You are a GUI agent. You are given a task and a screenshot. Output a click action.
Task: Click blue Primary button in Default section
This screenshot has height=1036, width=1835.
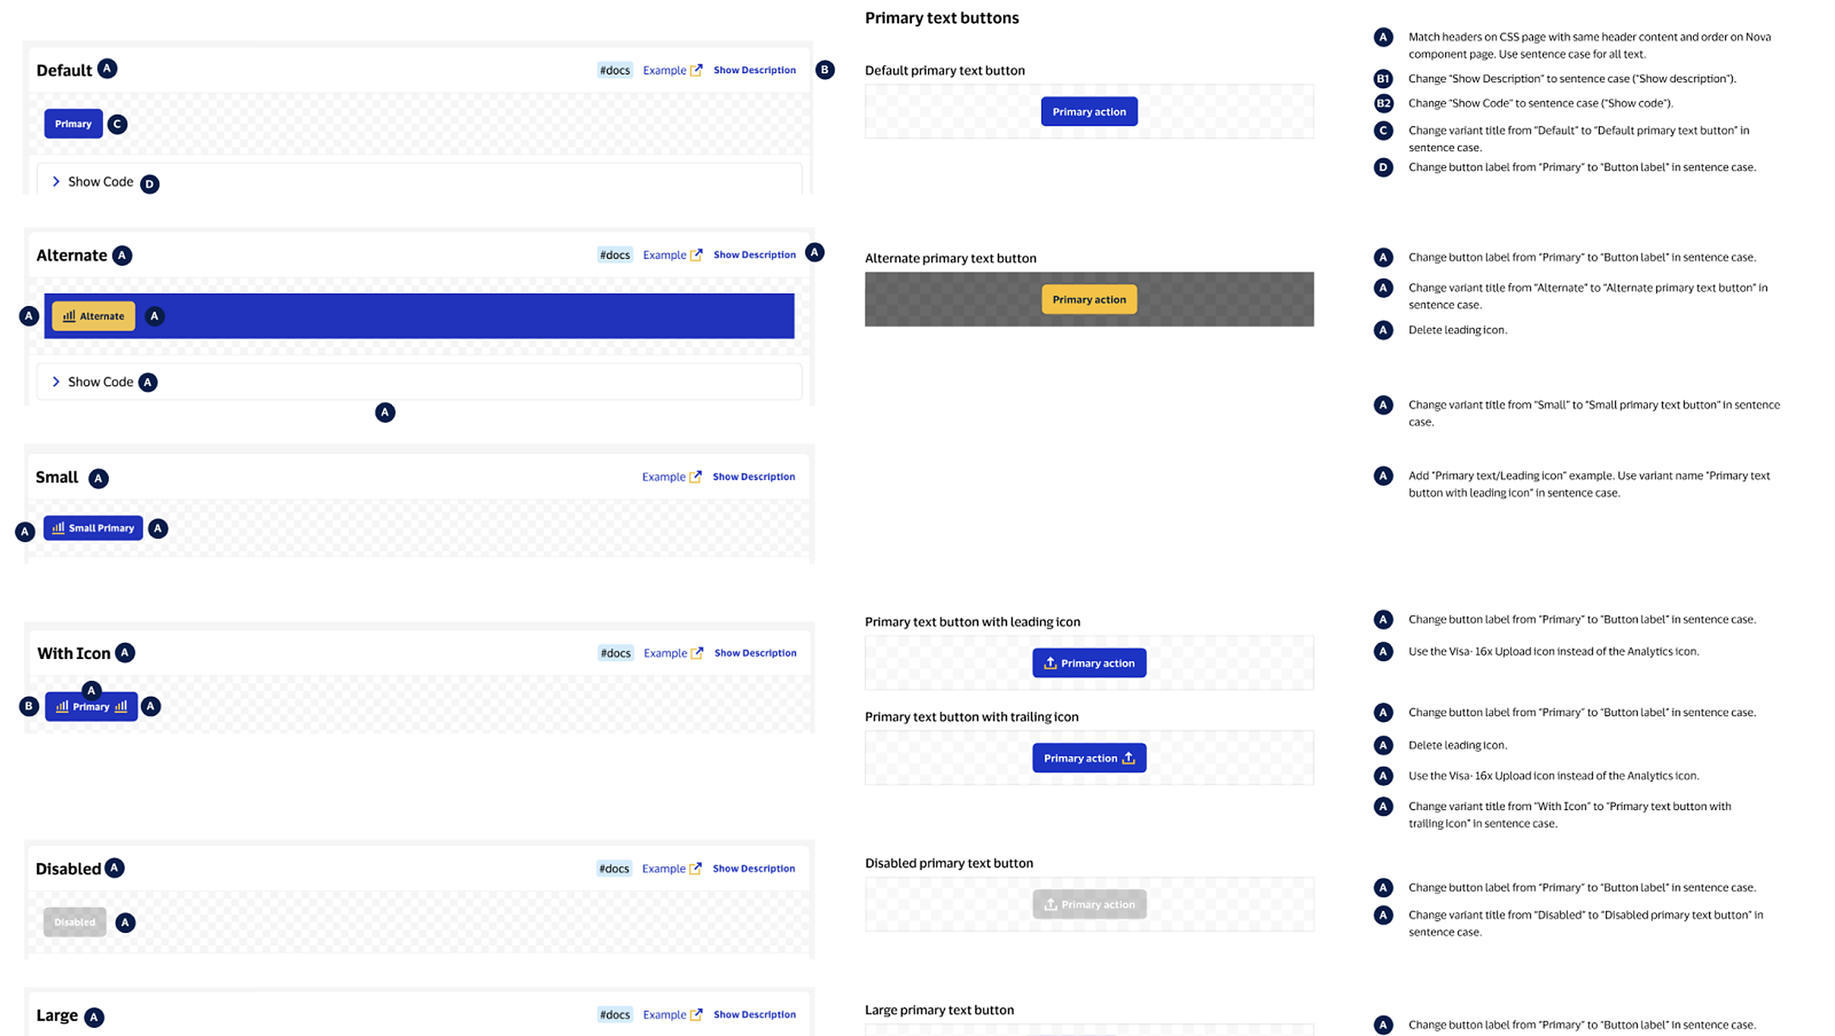tap(73, 124)
